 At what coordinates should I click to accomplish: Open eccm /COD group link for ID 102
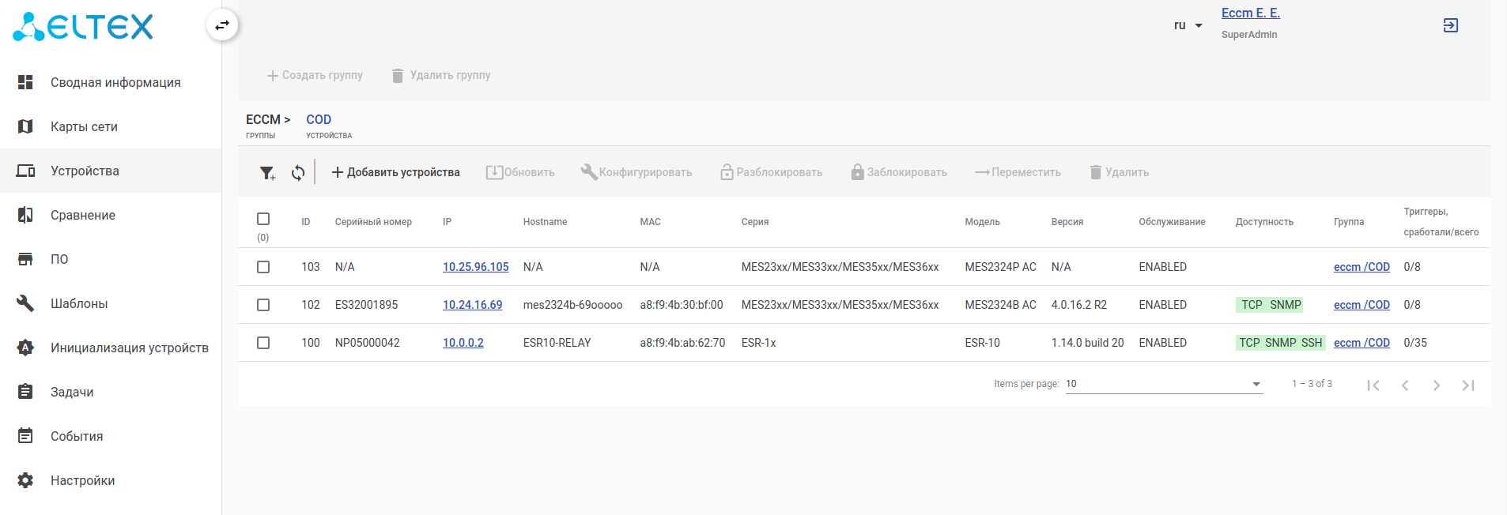[x=1362, y=305]
